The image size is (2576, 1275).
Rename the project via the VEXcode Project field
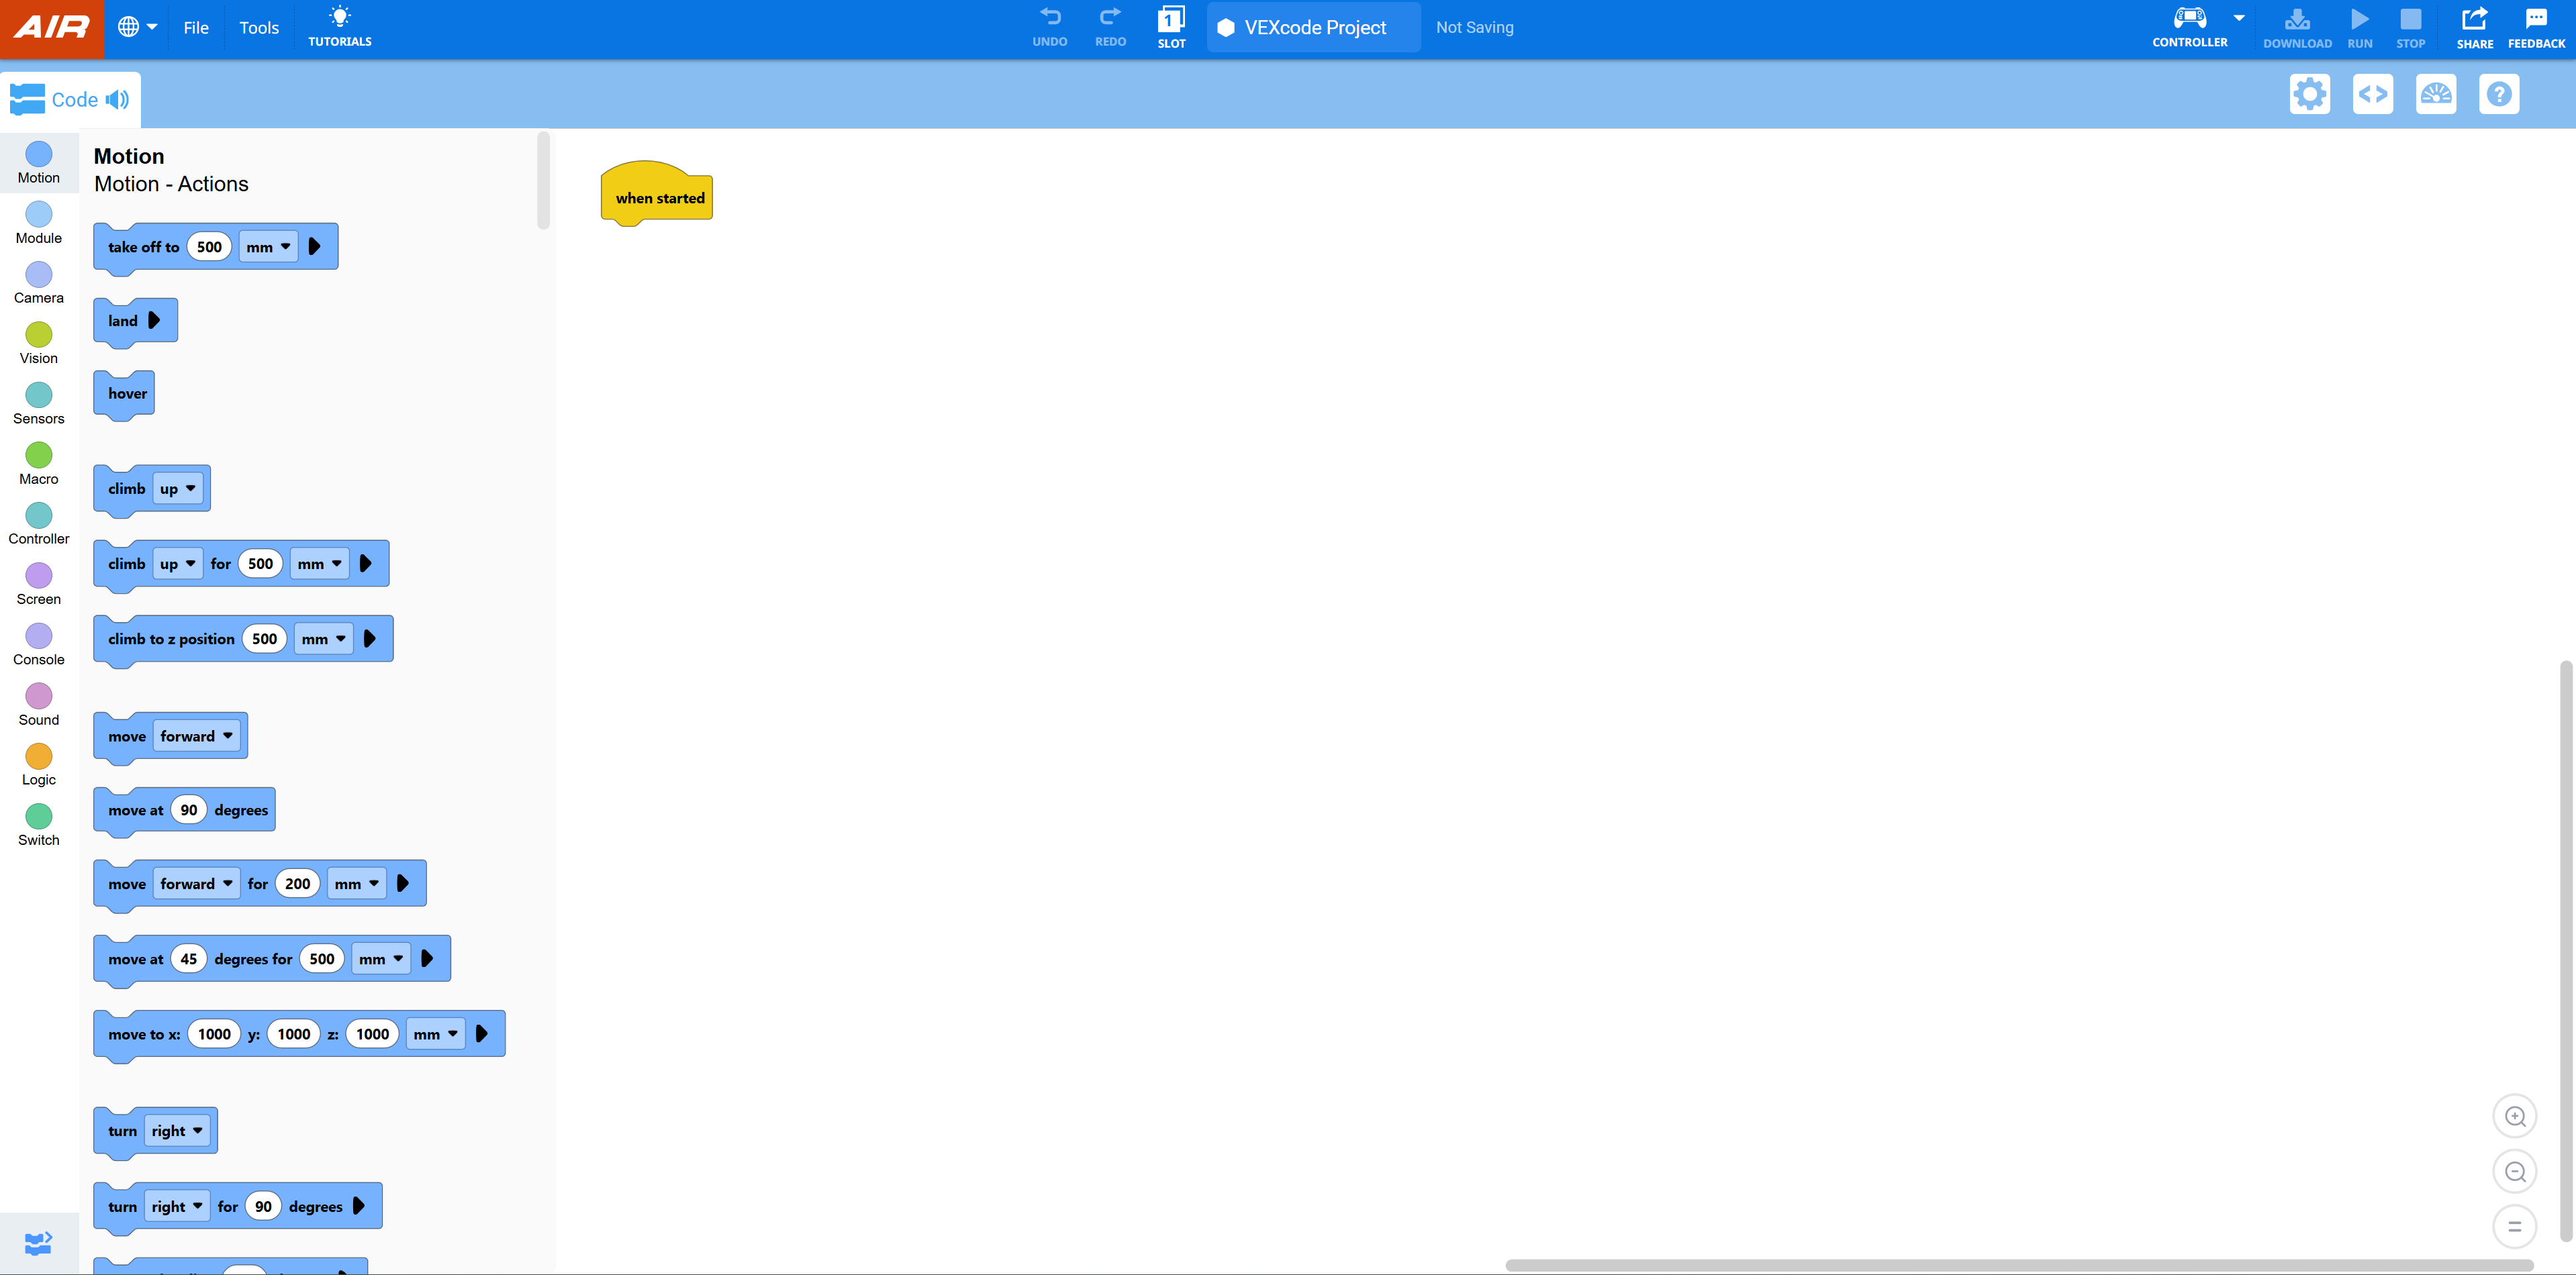coord(1313,27)
